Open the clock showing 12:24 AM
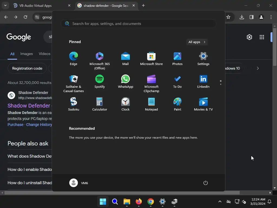The height and width of the screenshot is (208, 277). pos(258,201)
